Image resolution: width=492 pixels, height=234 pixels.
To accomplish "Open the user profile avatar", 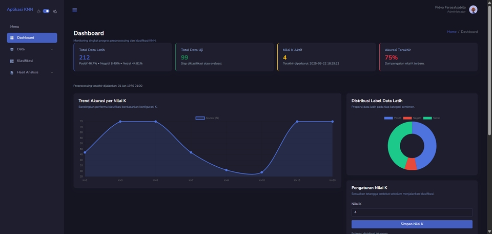I will pyautogui.click(x=473, y=10).
